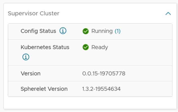This screenshot has width=178, height=112.
Task: Click header space left of collapse chevron
Action: click(112, 13)
